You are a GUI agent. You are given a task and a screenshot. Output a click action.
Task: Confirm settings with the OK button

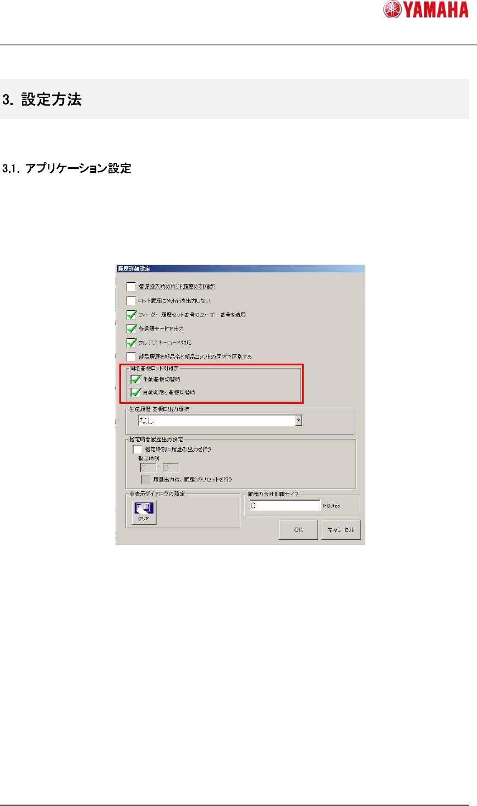[298, 530]
